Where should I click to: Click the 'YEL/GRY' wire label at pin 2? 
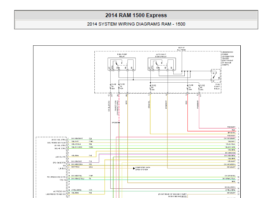tap(75, 141)
